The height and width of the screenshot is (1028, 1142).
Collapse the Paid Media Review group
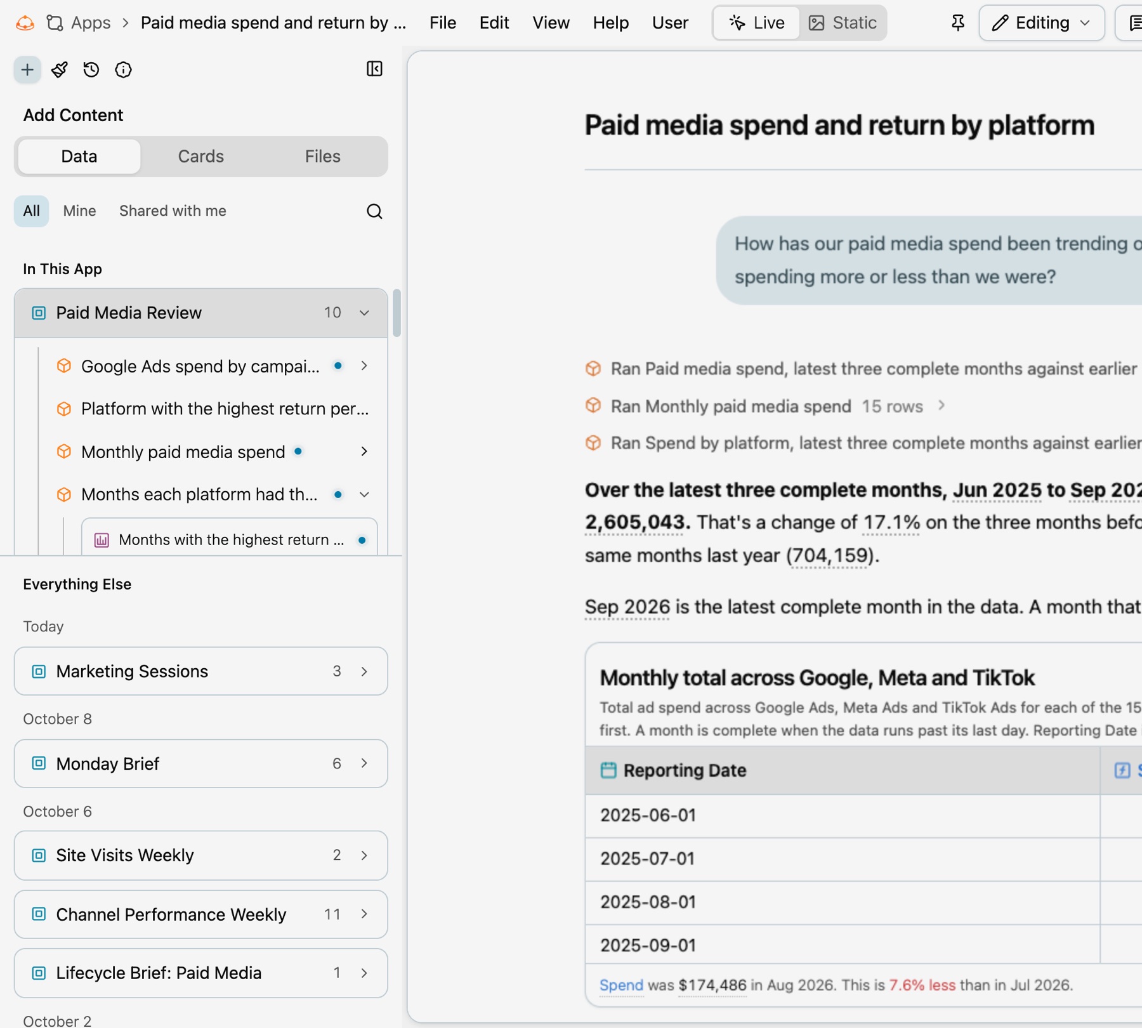pos(364,313)
